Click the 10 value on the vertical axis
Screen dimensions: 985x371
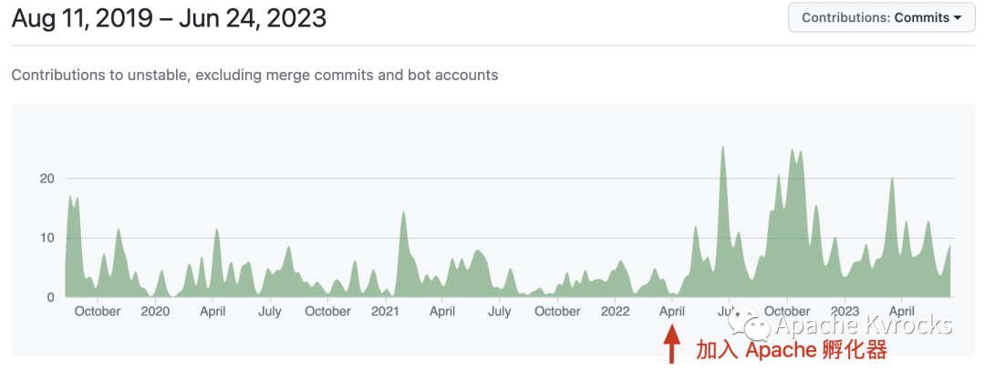click(x=47, y=238)
